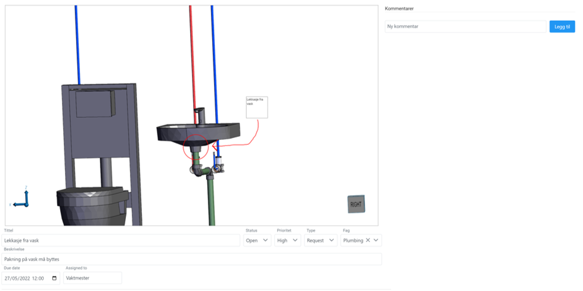Click the toilet model in the viewer
This screenshot has height=291, width=583.
coord(92,206)
